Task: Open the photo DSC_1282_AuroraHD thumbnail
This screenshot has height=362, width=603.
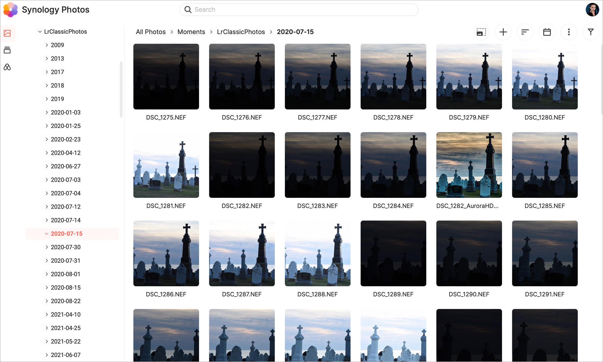Action: (x=469, y=165)
